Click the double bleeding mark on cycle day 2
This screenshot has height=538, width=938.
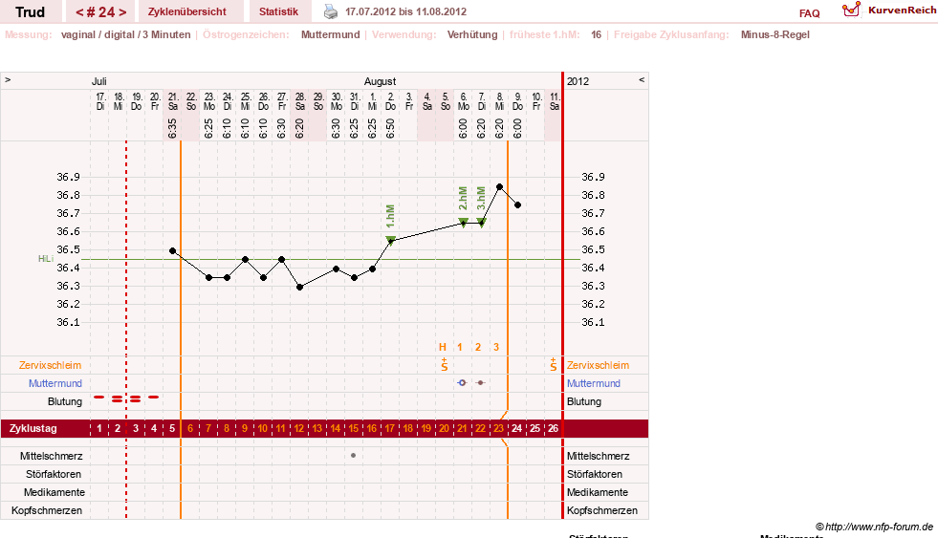(118, 398)
